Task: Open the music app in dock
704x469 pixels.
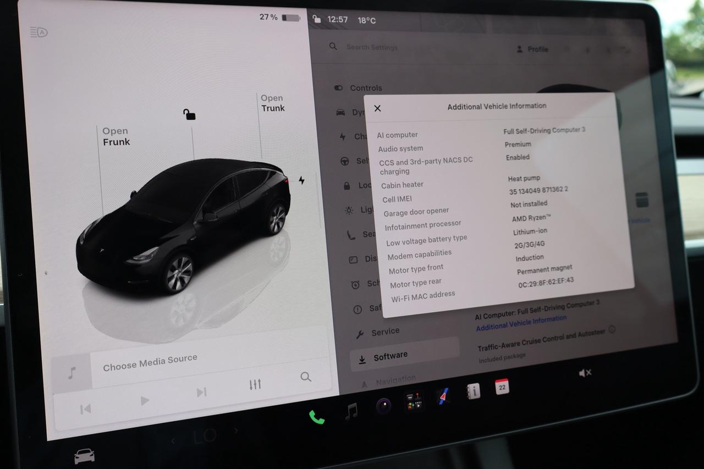Action: pos(351,411)
